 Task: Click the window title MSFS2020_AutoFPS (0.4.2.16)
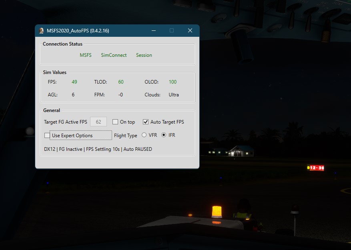coord(78,31)
